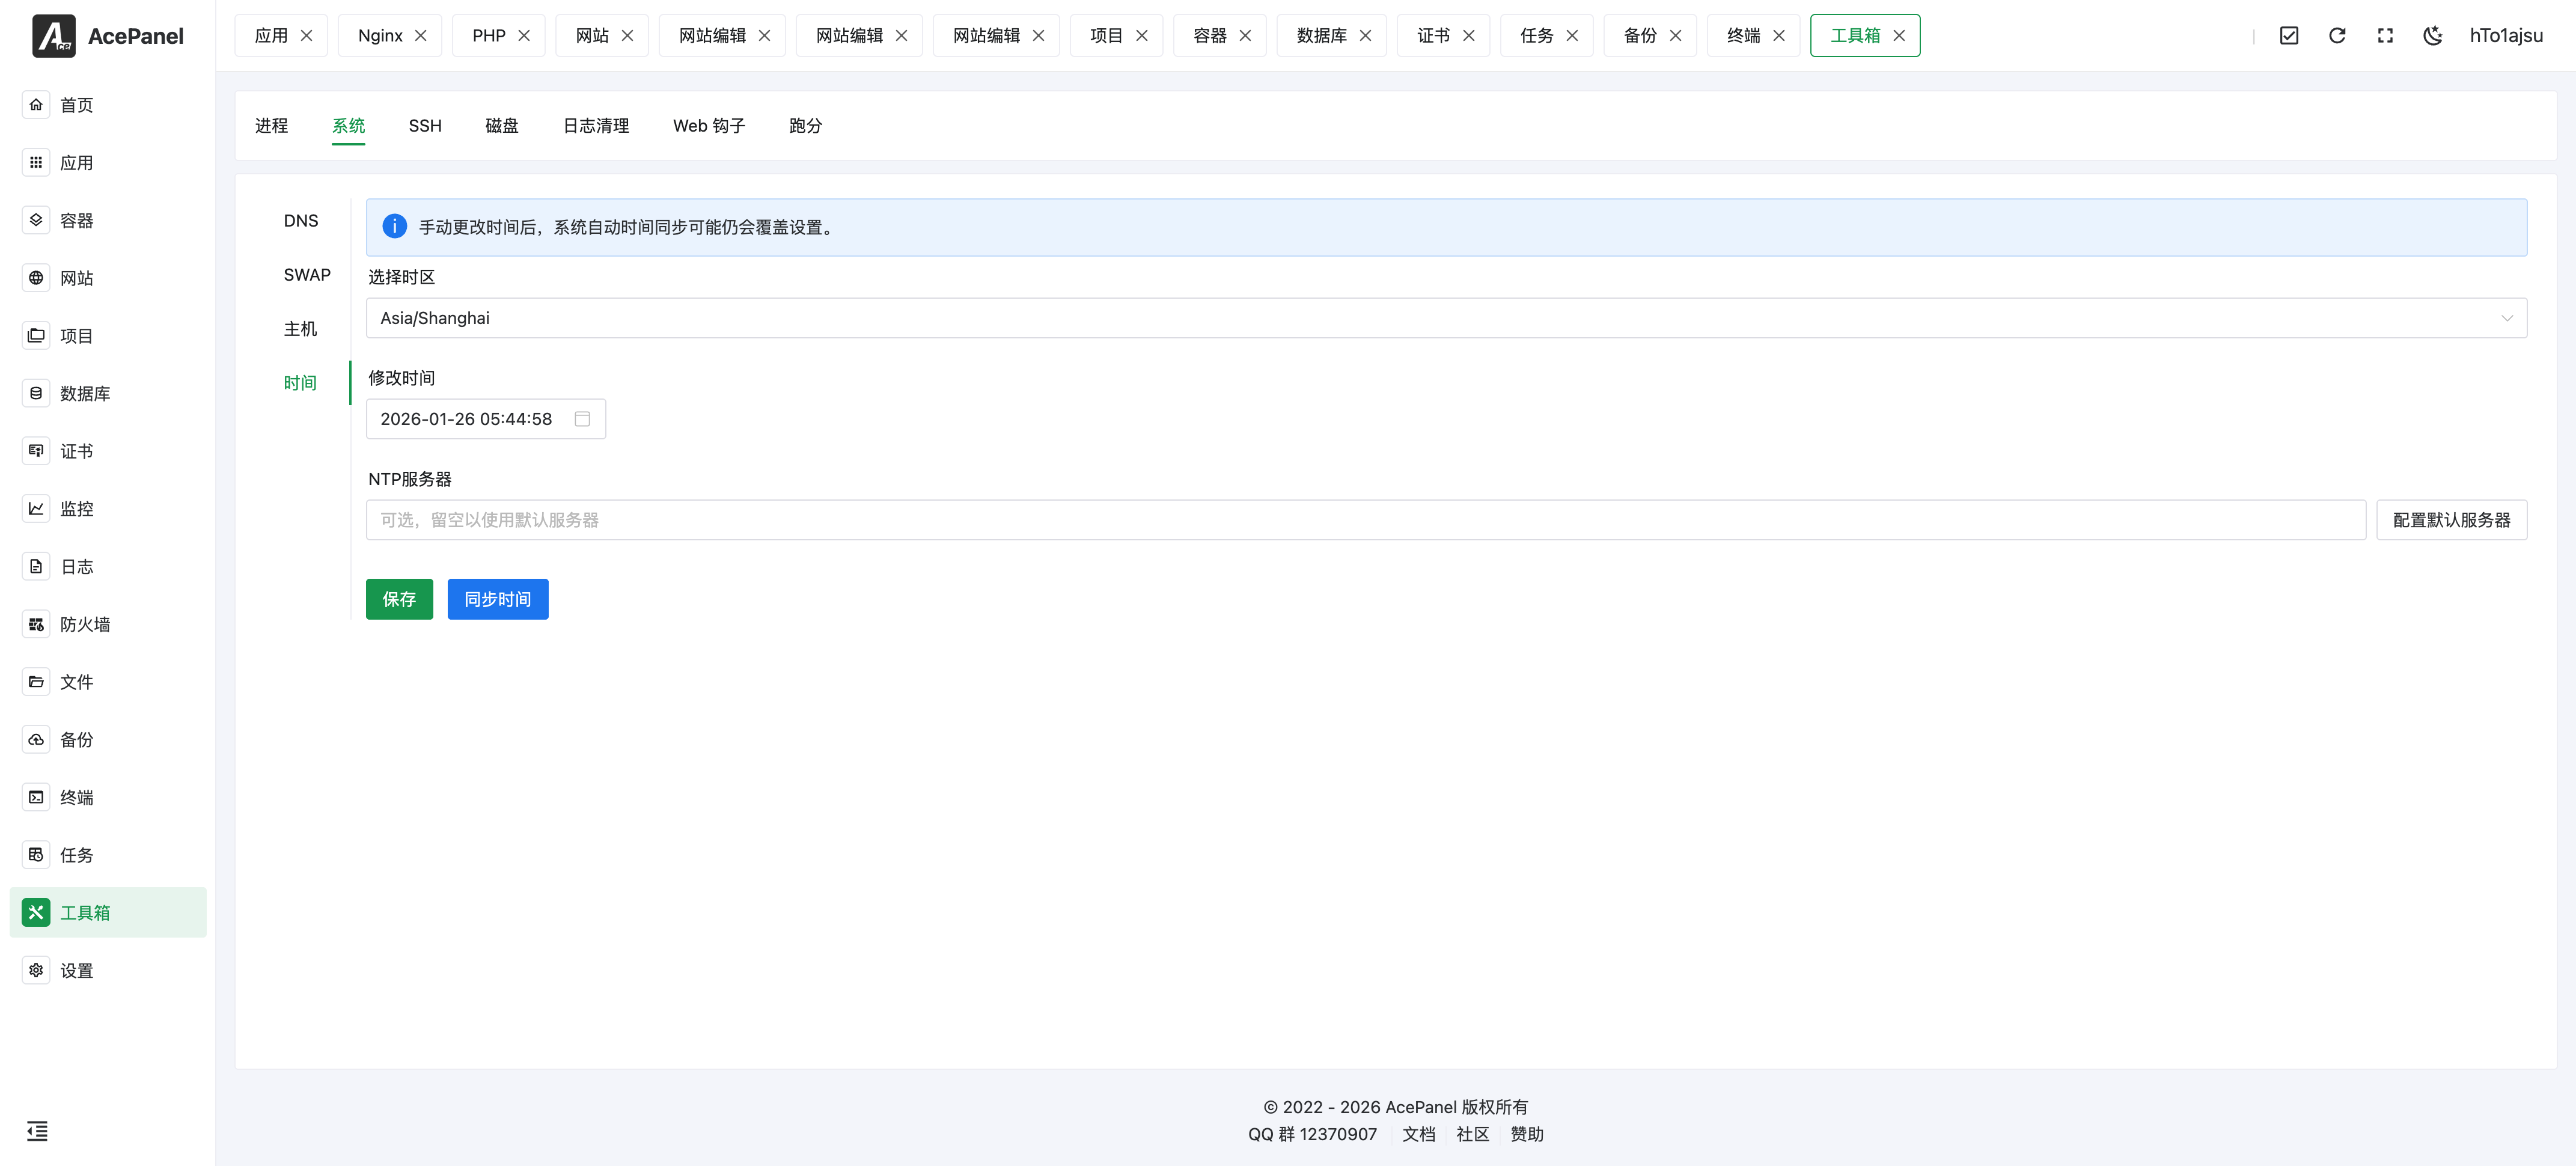Focus the NTP server input field

1365,520
